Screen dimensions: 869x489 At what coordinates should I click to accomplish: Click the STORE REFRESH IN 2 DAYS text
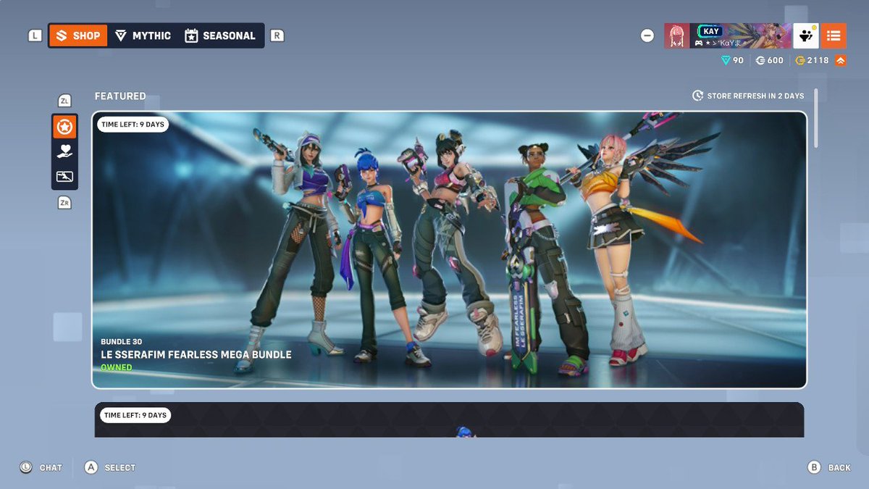point(755,96)
